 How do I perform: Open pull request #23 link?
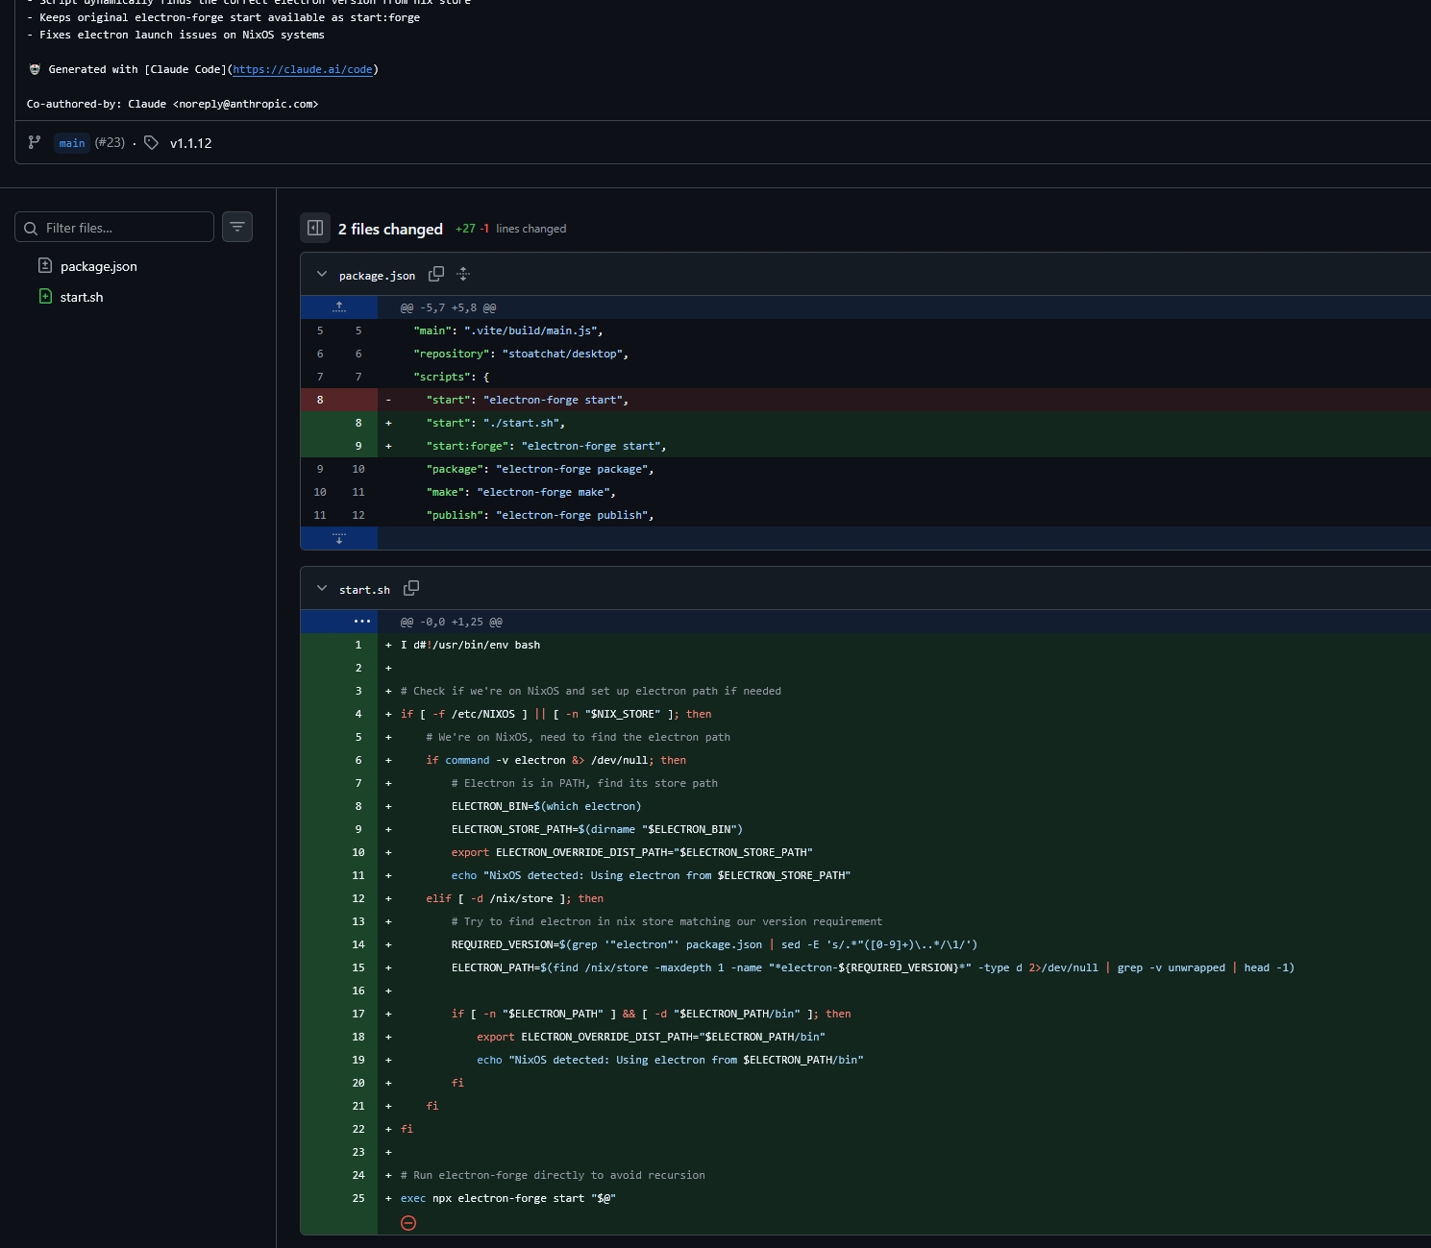coord(110,142)
